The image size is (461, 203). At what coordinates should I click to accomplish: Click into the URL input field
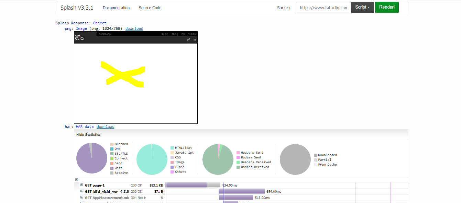(323, 8)
